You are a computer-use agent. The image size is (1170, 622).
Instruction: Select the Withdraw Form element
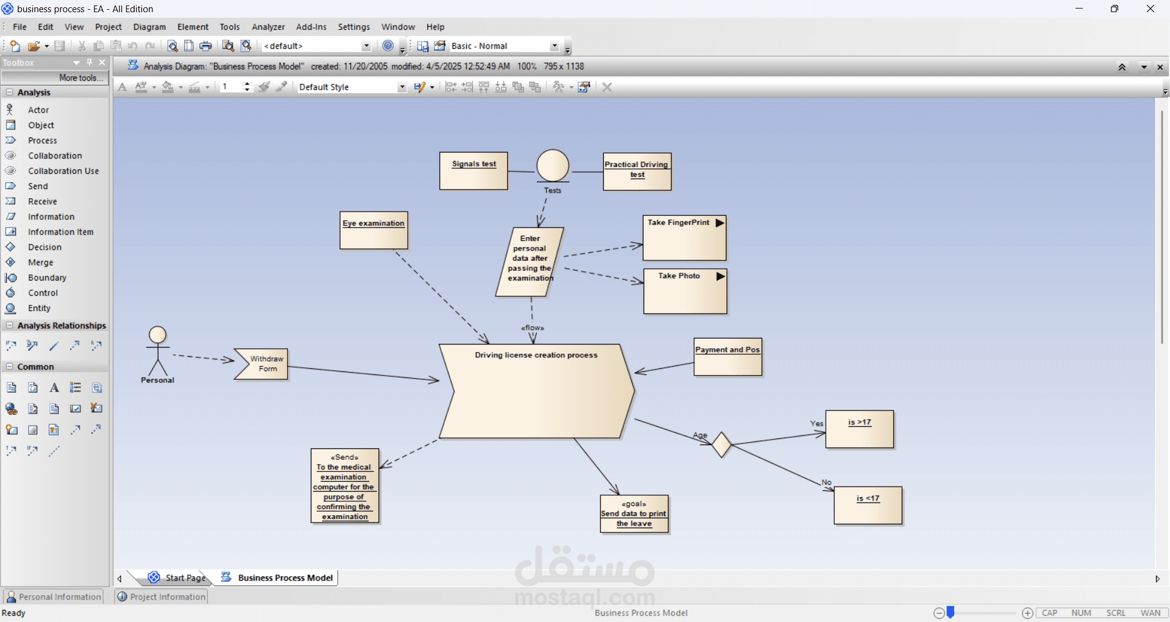coord(261,364)
